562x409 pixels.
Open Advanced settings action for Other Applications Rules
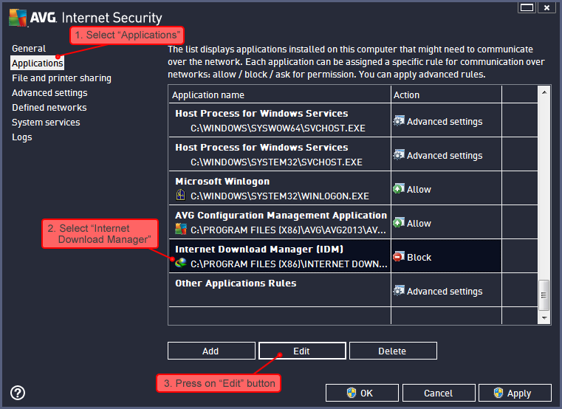(x=446, y=291)
